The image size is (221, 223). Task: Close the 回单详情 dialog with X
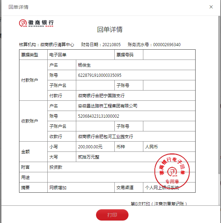[211, 7]
